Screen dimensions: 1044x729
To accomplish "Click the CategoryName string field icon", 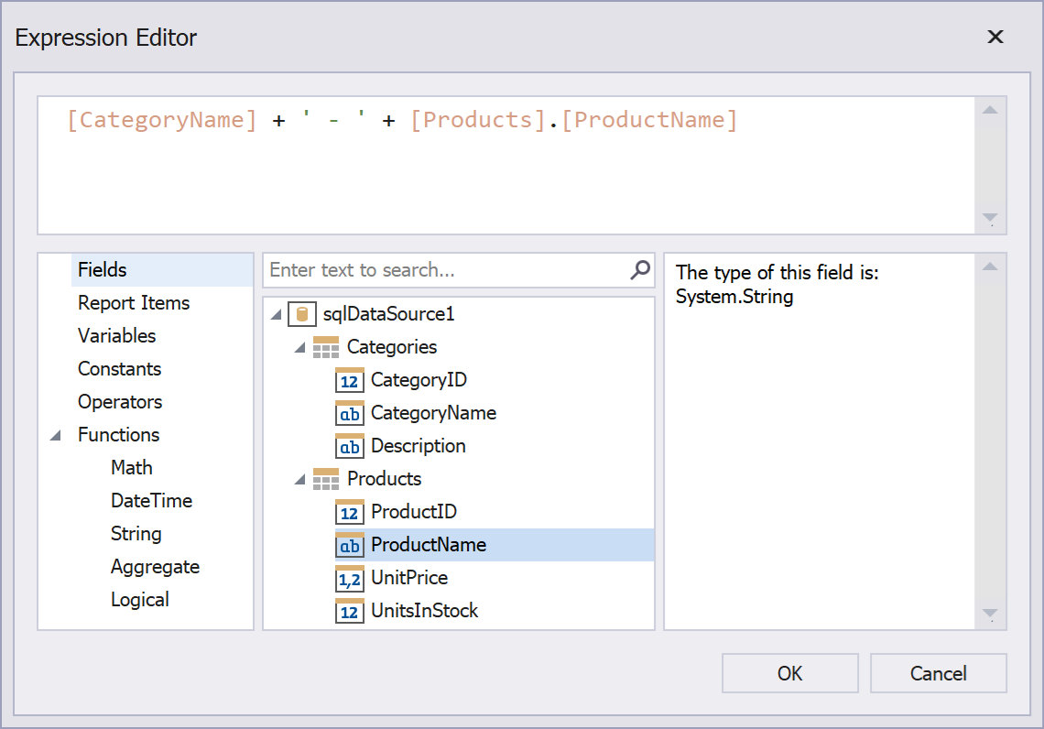I will 349,413.
